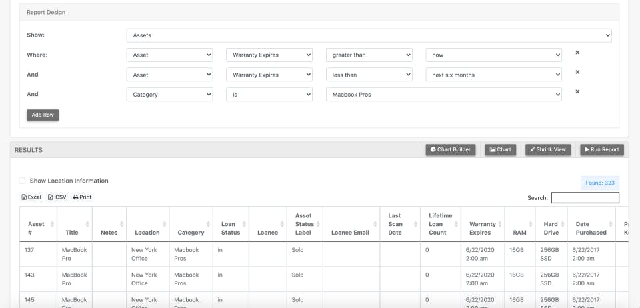Sort by Loanee Email column
This screenshot has height=308, width=640.
(x=351, y=224)
